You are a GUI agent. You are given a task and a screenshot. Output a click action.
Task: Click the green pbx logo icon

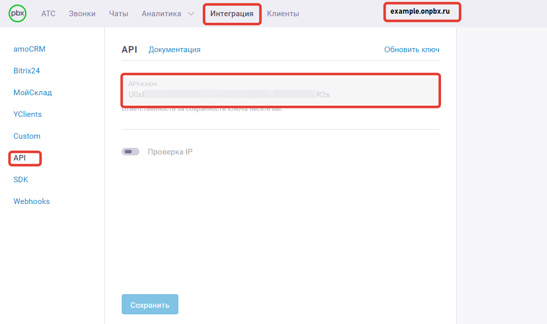(18, 14)
